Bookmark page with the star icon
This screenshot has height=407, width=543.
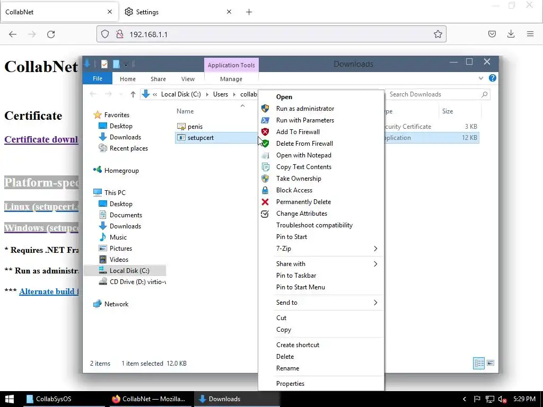[x=437, y=34]
